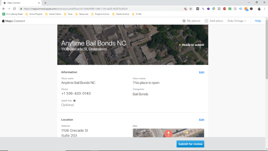Open Add place
The width and height of the screenshot is (268, 151).
click(214, 21)
